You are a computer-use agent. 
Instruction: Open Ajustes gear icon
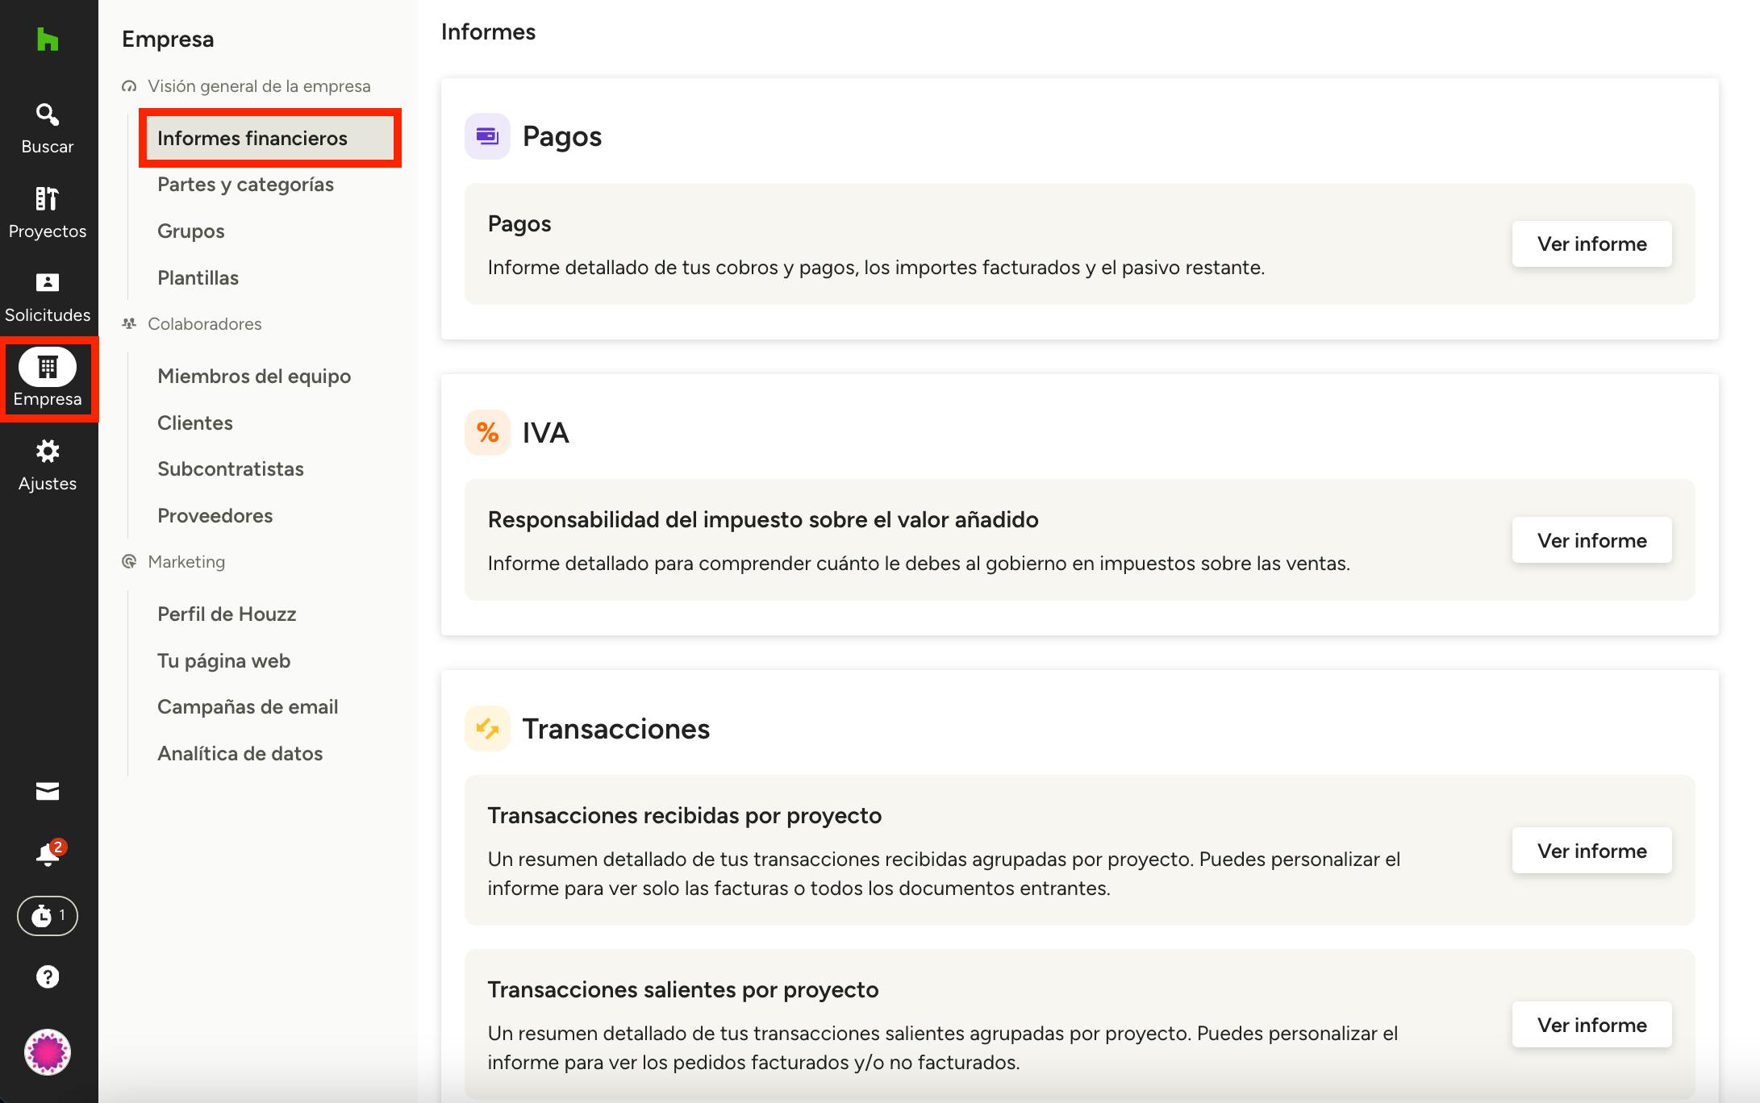pos(48,465)
